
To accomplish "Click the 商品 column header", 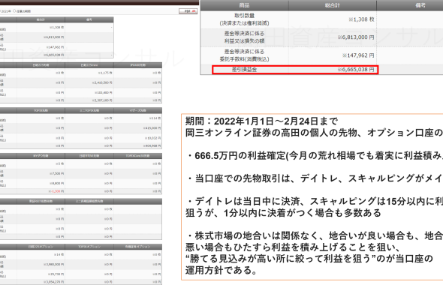I will tap(244, 5).
